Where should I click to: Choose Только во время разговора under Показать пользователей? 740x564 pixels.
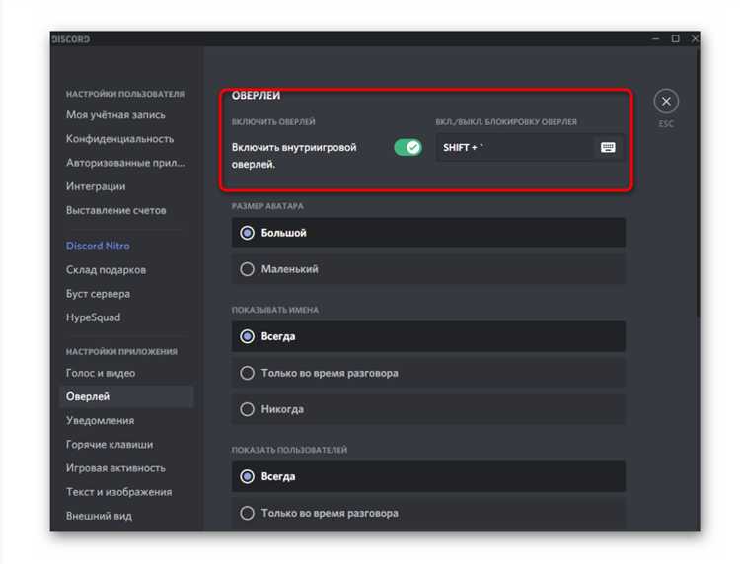point(428,513)
